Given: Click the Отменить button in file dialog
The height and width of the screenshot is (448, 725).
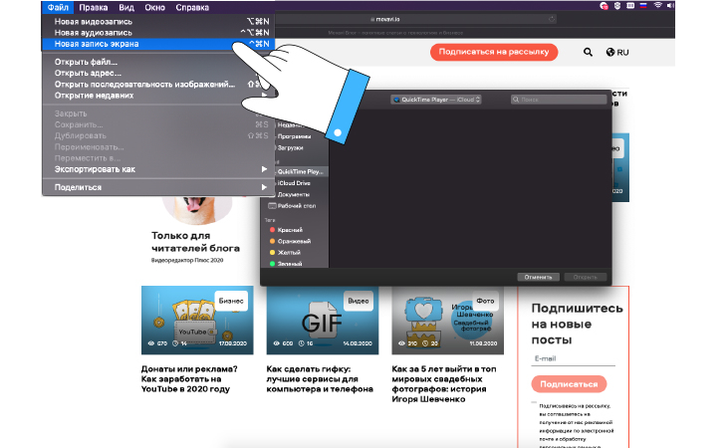Looking at the screenshot, I should [x=539, y=277].
